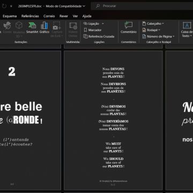Go to the Rever tab

tap(64, 16)
